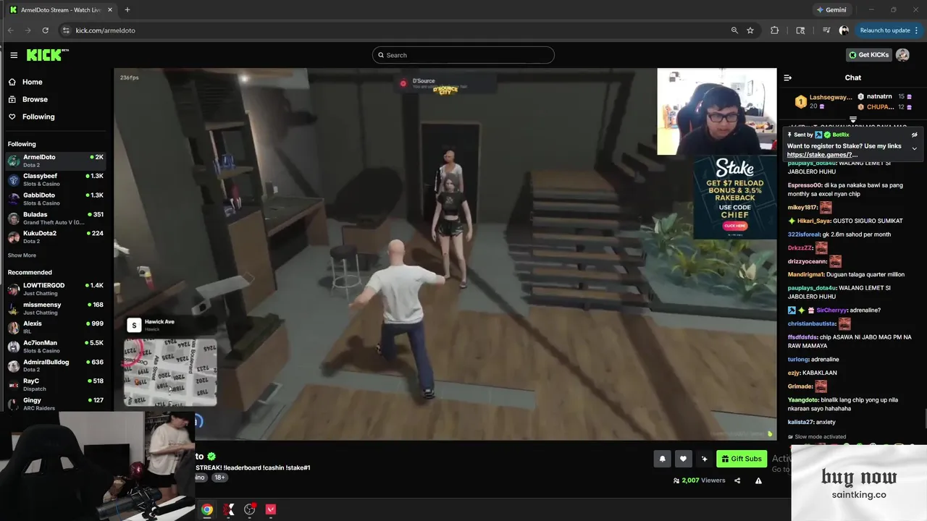Click the buy now saintking.co ad

coord(859,483)
